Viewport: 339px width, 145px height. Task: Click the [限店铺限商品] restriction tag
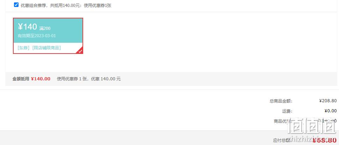46,48
